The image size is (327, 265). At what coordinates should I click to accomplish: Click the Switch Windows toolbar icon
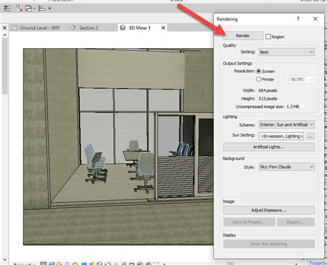[x=28, y=8]
